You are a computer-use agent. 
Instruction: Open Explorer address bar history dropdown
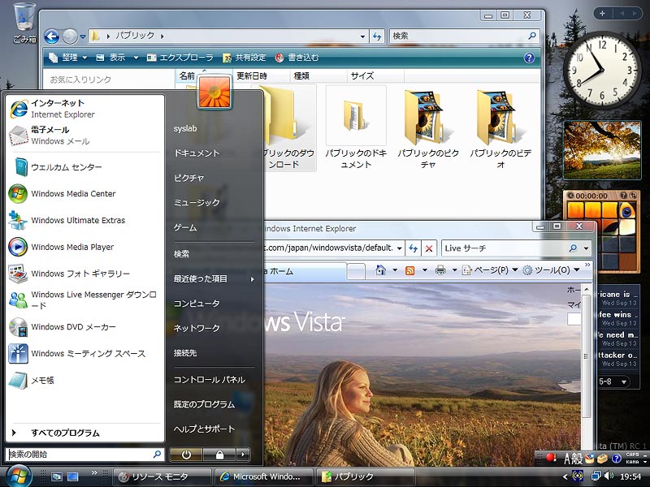[362, 37]
